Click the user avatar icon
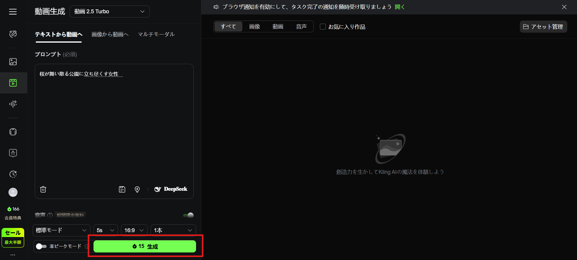This screenshot has height=260, width=577. [x=13, y=192]
